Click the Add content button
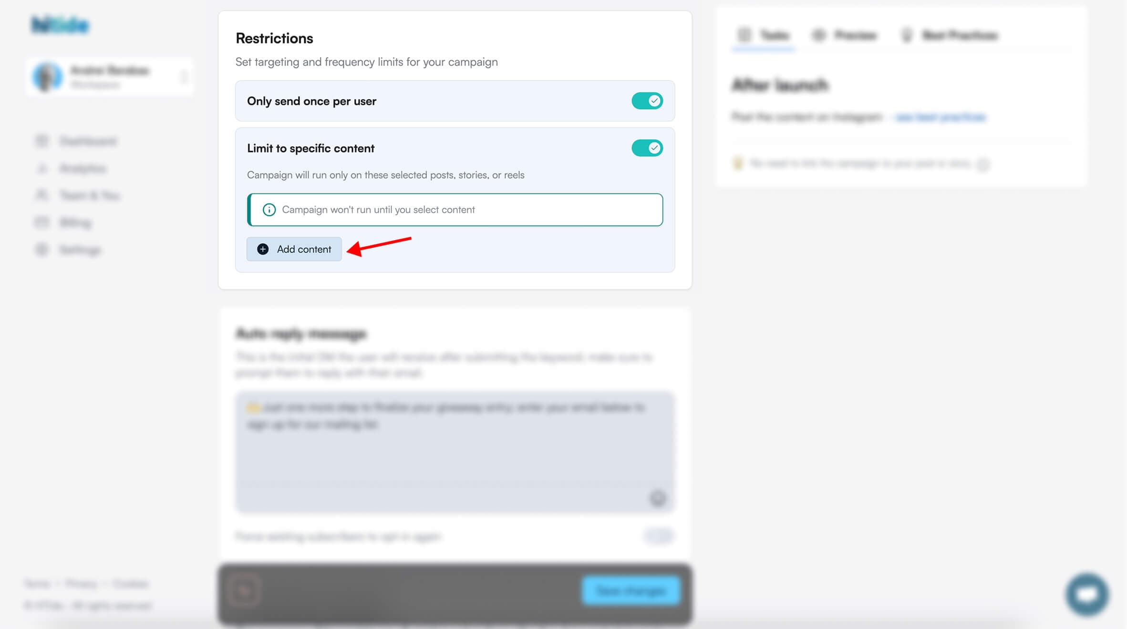 tap(294, 249)
